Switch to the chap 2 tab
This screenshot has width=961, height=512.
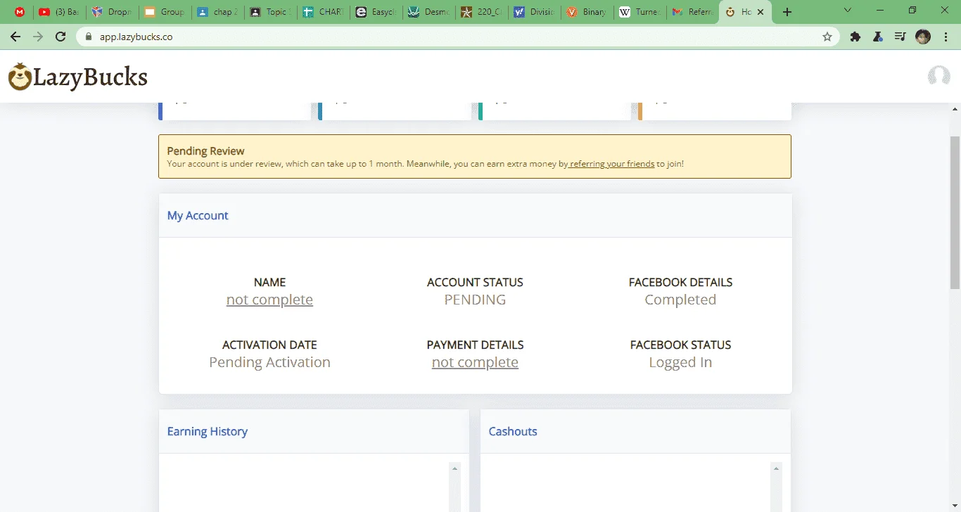click(x=217, y=12)
